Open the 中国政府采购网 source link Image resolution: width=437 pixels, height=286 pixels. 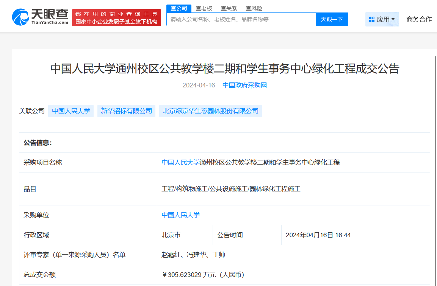[244, 85]
